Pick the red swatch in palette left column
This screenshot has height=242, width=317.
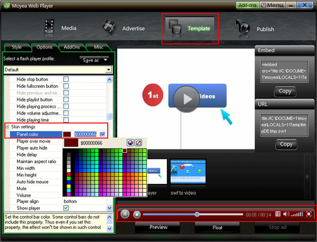click(69, 174)
